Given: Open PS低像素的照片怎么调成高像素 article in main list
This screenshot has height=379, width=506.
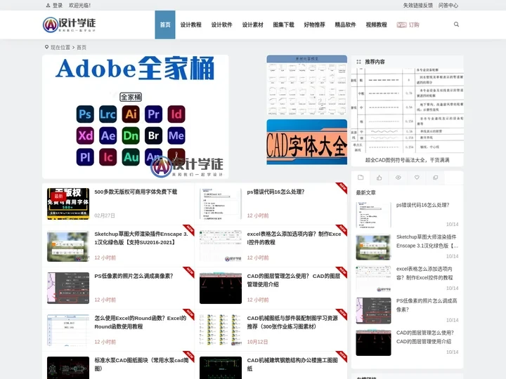Looking at the screenshot, I should (134, 276).
